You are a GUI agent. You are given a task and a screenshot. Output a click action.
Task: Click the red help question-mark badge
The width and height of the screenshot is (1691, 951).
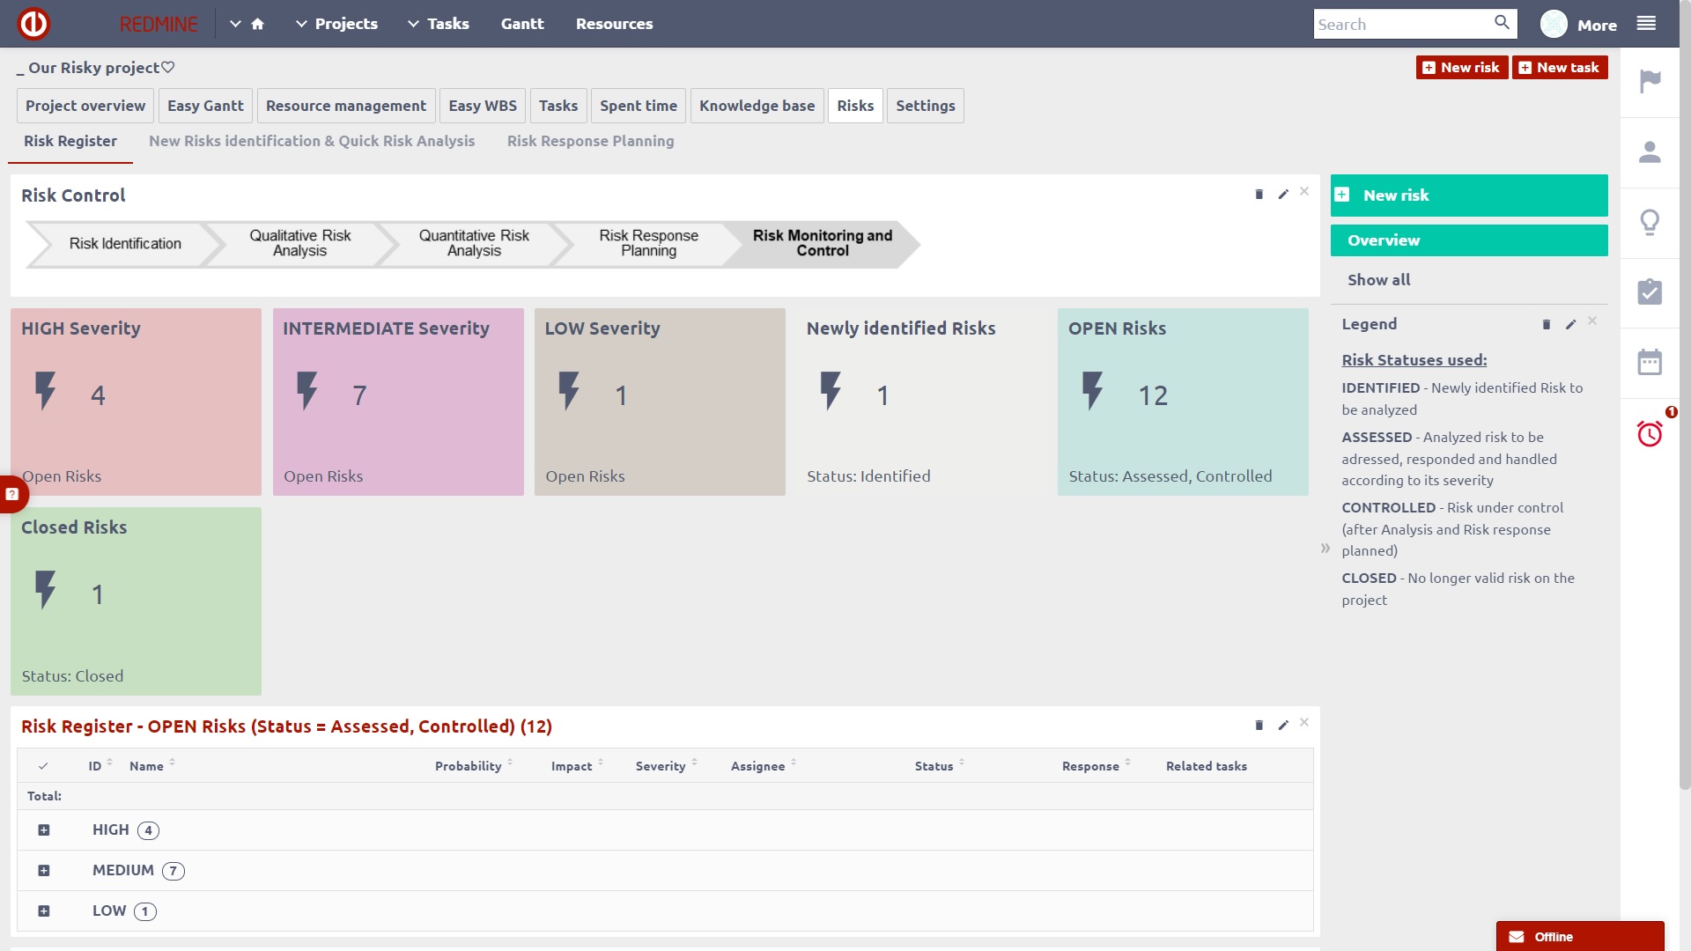(x=12, y=495)
